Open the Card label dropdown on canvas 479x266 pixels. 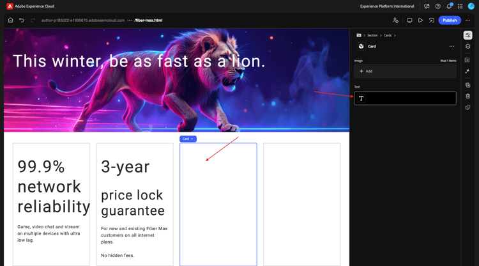pos(188,139)
